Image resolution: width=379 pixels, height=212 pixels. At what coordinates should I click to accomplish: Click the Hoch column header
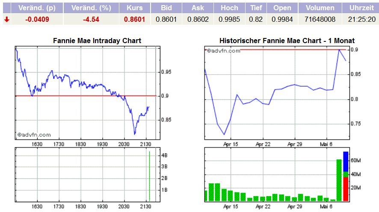click(229, 8)
